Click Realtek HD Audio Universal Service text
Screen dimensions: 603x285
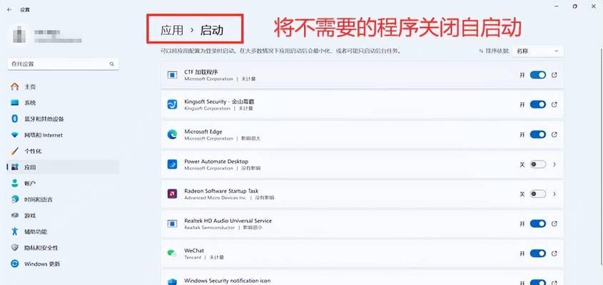(228, 221)
